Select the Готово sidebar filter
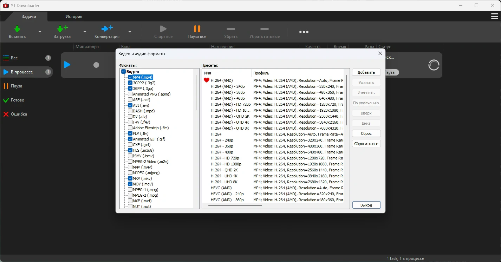 [x=26, y=100]
